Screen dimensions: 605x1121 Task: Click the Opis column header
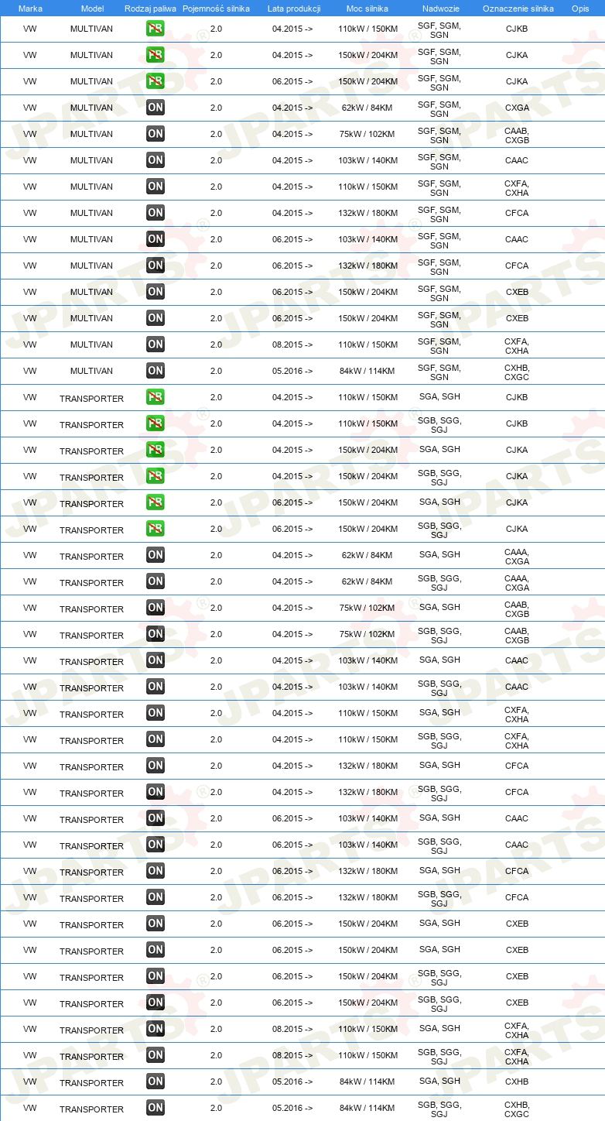coord(580,9)
